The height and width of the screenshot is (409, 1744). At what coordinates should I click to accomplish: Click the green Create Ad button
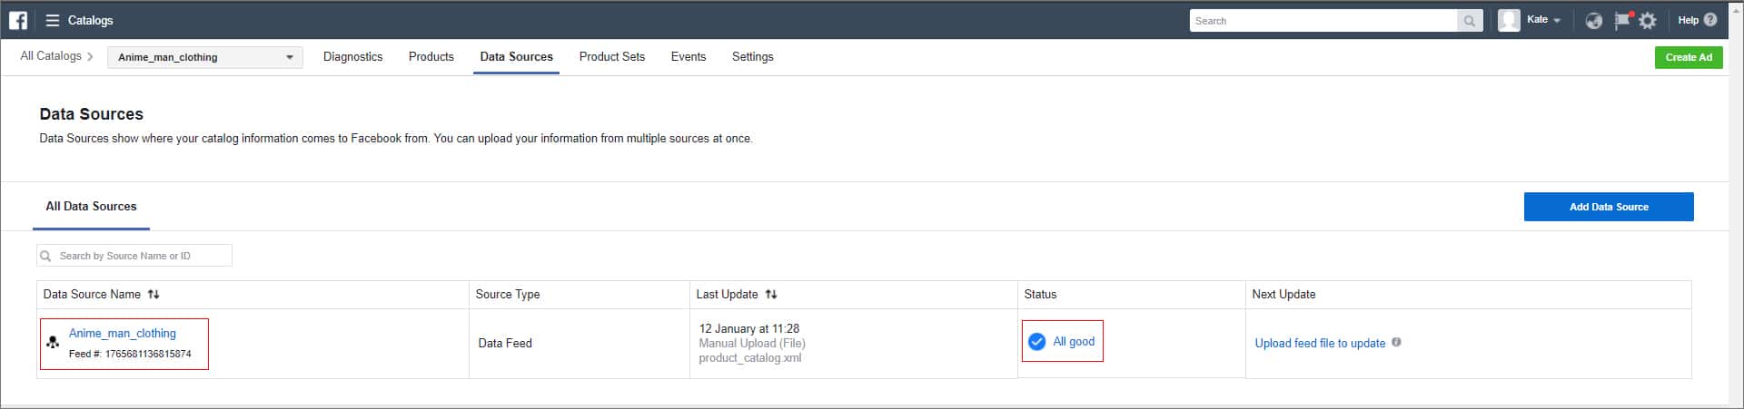(x=1688, y=57)
